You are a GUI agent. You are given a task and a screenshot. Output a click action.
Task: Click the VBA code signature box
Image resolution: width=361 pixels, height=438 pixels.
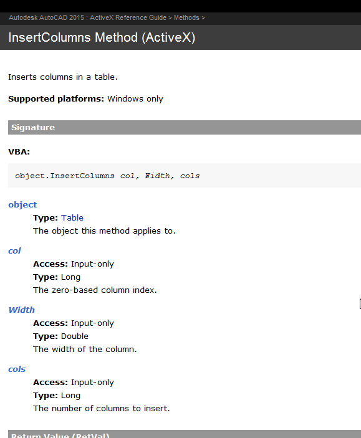tap(185, 176)
